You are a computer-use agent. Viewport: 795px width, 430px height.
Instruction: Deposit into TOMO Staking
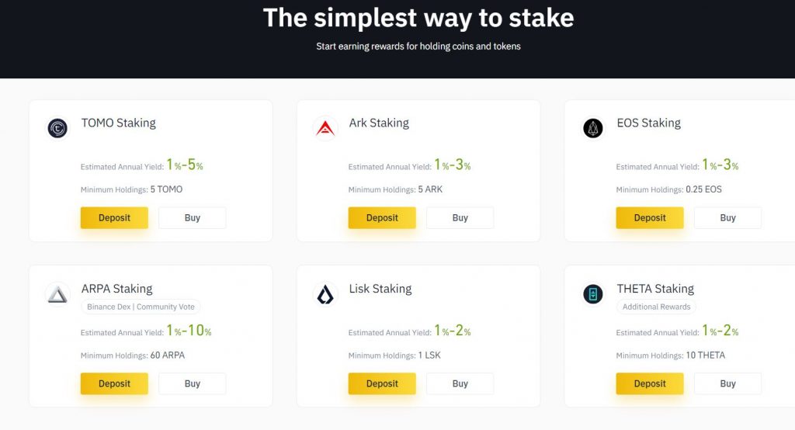coord(115,217)
